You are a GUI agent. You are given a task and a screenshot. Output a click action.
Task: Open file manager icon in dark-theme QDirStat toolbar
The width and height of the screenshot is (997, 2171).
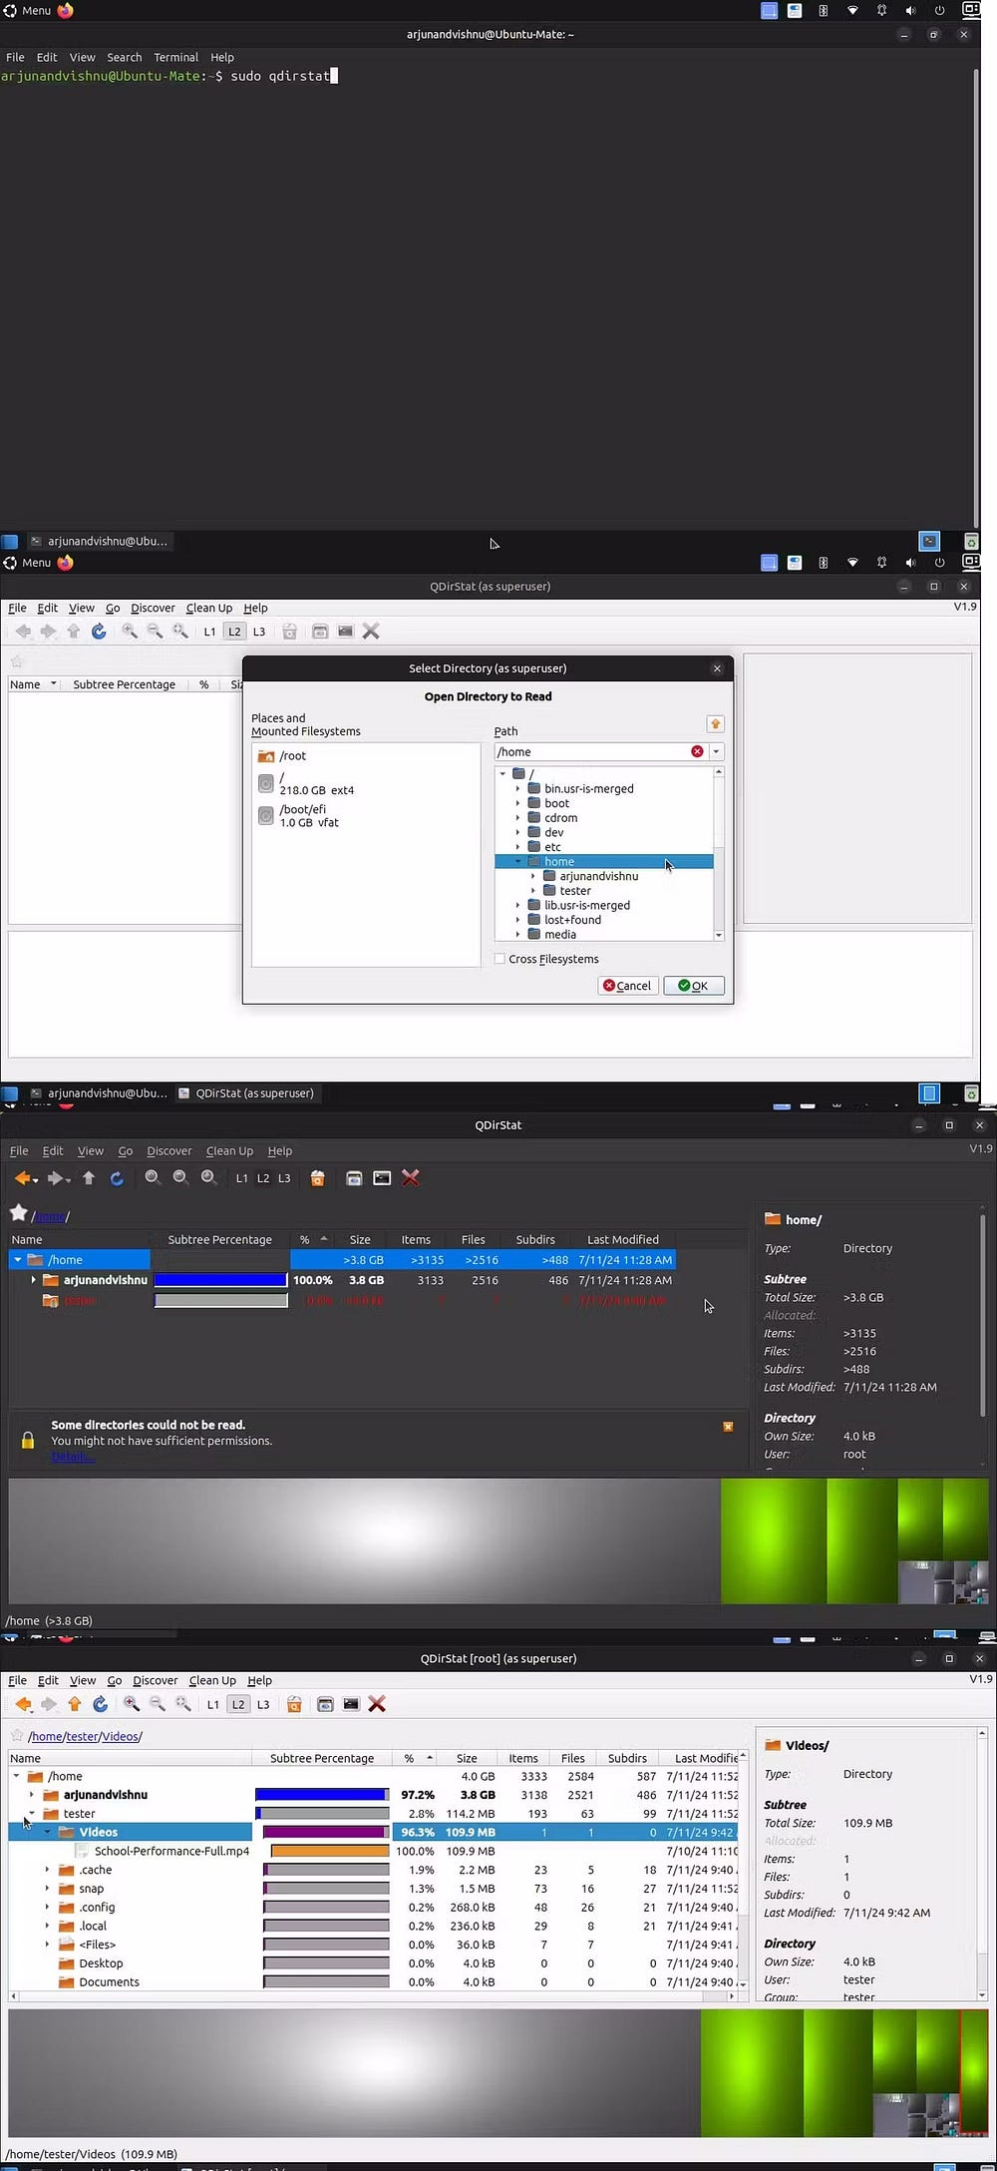353,1178
